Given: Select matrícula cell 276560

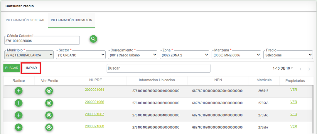Looking at the screenshot, I should (x=263, y=115).
